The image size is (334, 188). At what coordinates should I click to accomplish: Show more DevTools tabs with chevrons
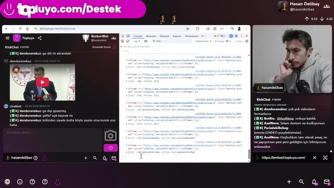(202, 36)
